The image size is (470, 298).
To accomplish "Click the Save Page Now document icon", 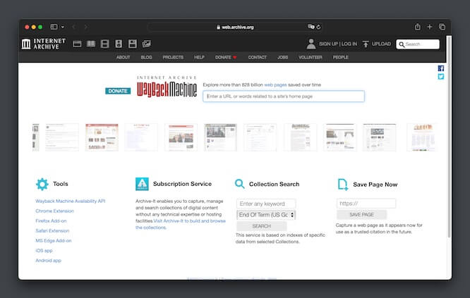I will point(342,185).
